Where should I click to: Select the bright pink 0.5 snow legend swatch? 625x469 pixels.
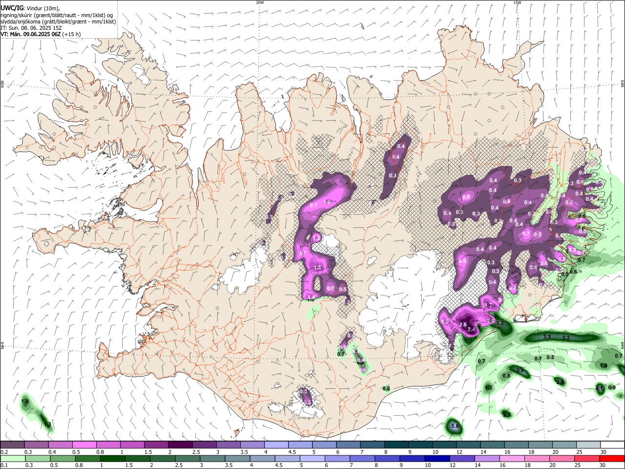point(84,445)
